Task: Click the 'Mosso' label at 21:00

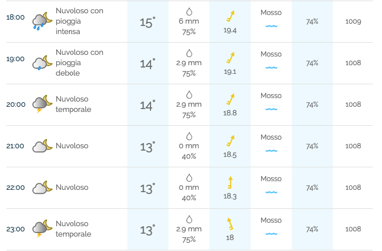Action: [x=271, y=137]
